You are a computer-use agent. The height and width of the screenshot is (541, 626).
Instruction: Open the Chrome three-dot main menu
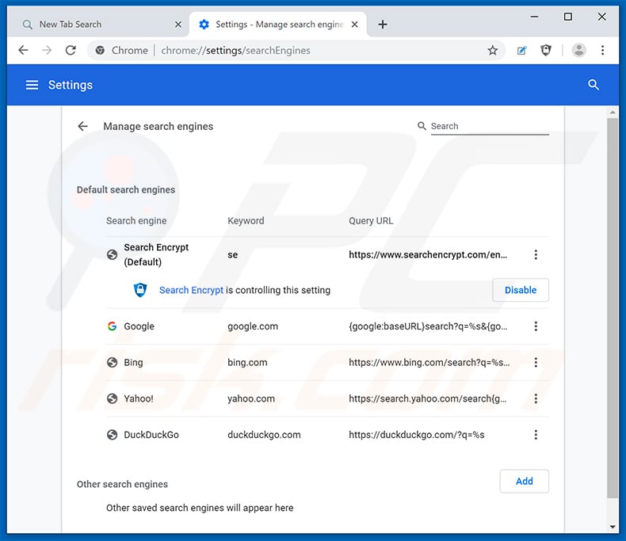click(x=603, y=50)
